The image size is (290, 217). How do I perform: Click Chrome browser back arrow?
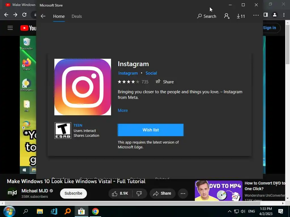coord(6,15)
